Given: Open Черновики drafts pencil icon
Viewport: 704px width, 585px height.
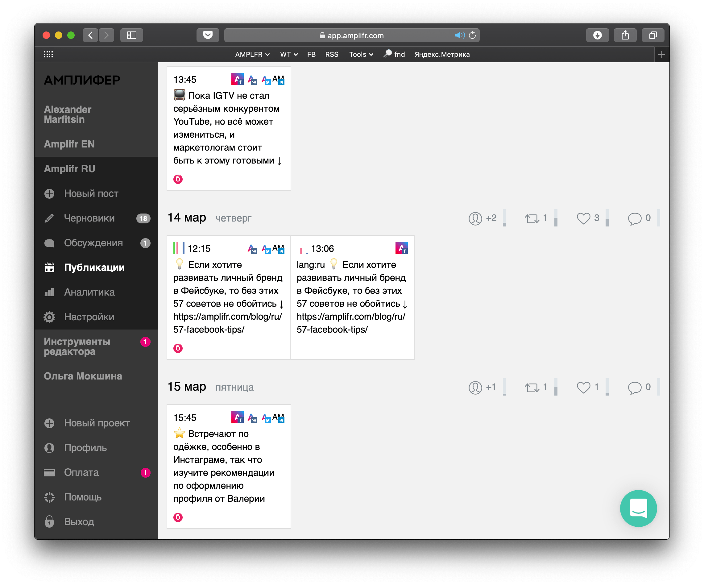Looking at the screenshot, I should point(49,218).
